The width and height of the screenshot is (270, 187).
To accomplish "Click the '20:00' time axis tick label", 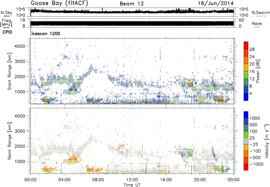I will (200, 180).
